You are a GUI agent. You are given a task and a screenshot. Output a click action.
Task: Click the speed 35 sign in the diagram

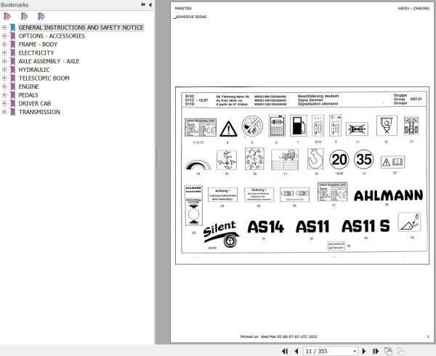364,159
